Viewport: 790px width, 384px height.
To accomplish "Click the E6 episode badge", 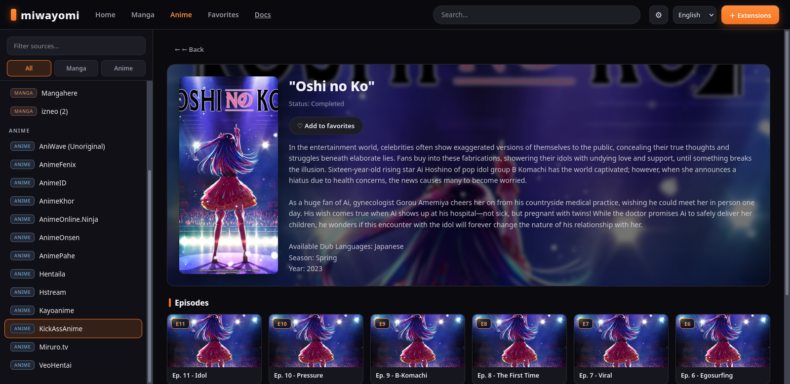I will click(x=687, y=324).
